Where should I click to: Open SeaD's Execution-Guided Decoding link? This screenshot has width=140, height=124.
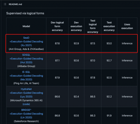click(26, 42)
